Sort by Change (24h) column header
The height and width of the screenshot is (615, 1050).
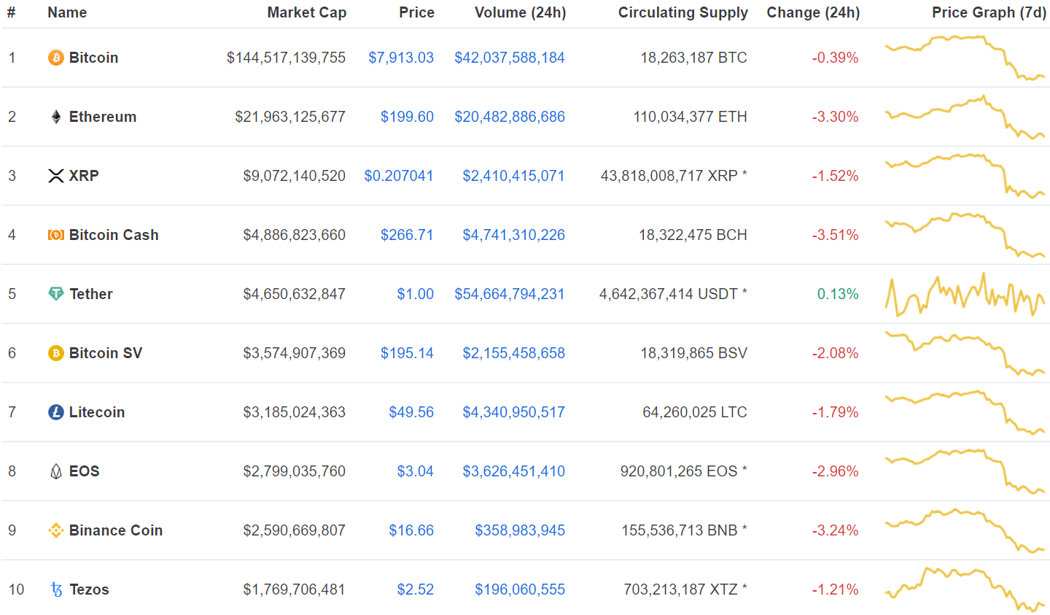[x=813, y=12]
